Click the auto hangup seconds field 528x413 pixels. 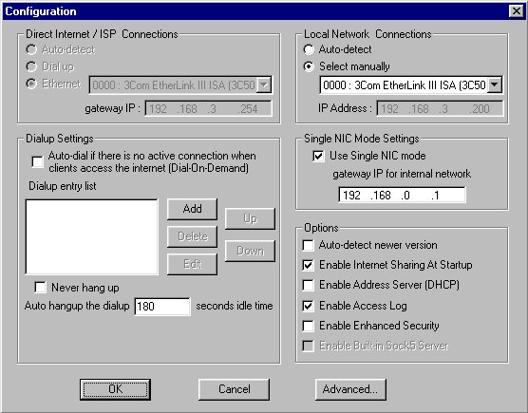point(162,307)
